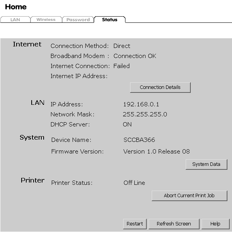Click the Connection Method Direct value
This screenshot has width=232, height=232.
[122, 46]
